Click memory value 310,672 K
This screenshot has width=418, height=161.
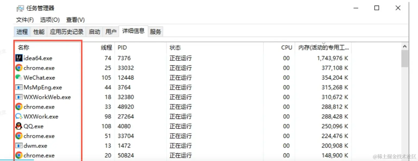[335, 97]
